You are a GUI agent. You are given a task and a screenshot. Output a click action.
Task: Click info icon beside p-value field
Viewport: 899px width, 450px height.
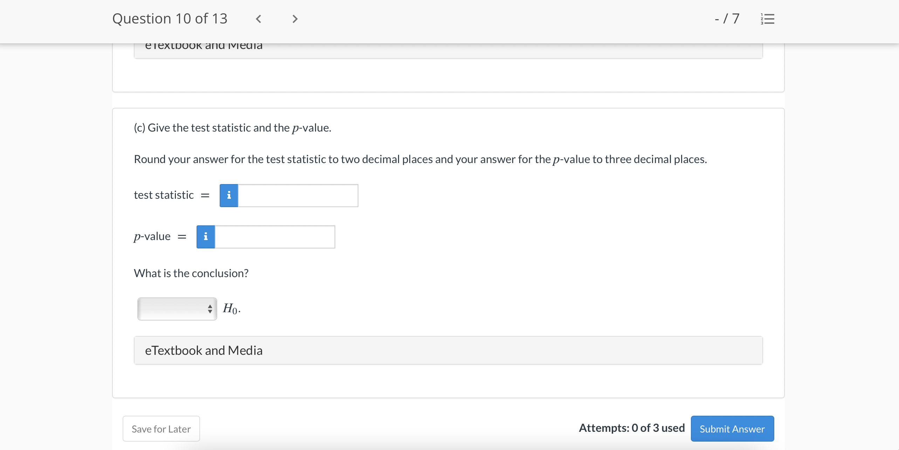coord(206,237)
